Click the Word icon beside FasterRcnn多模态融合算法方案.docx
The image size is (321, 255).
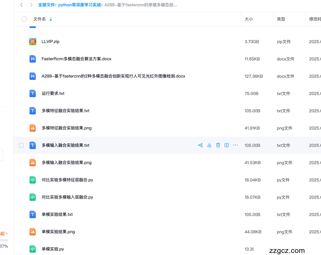pos(32,59)
